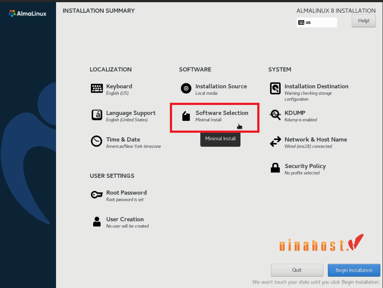
Task: Open the Language Support icon
Action: point(97,115)
